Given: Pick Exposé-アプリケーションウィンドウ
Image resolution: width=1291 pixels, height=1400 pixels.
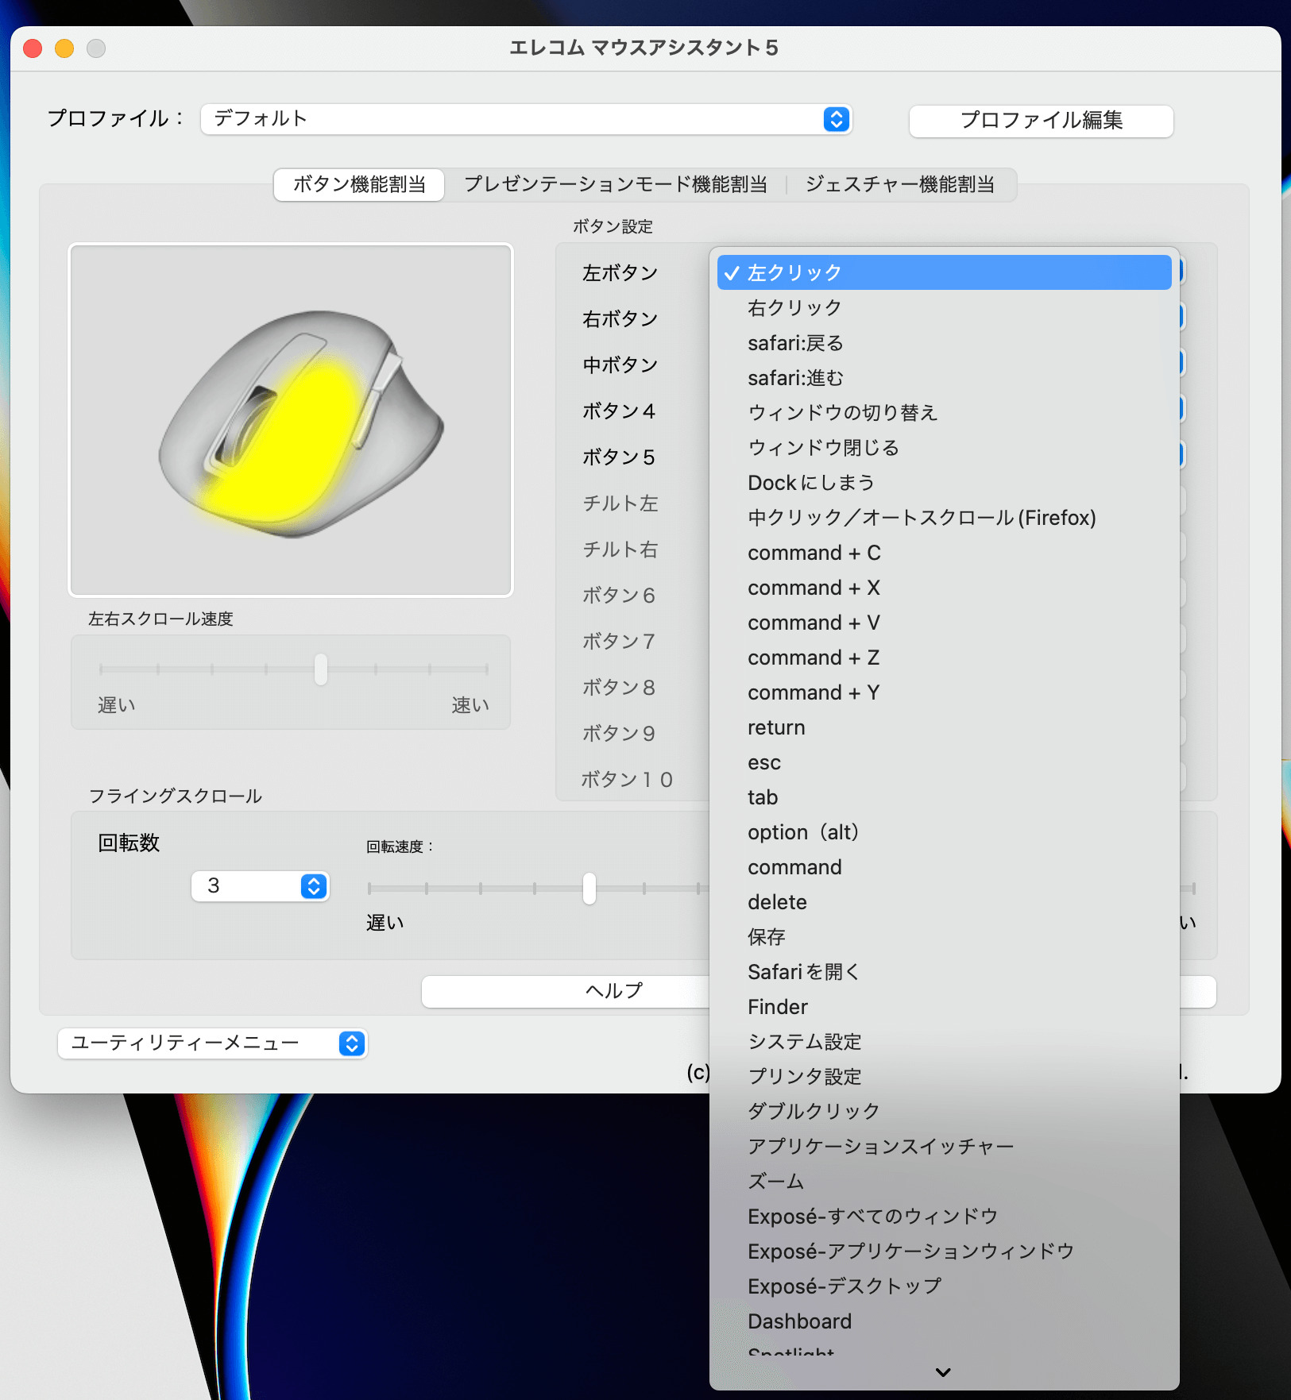Looking at the screenshot, I should click(944, 1251).
